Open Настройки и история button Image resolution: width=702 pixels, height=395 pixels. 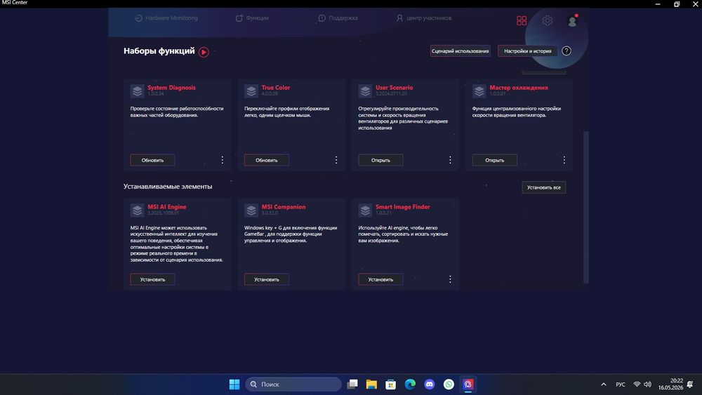[x=527, y=51]
